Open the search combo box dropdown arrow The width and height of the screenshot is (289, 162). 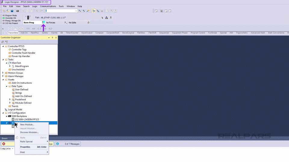pyautogui.click(x=76, y=11)
